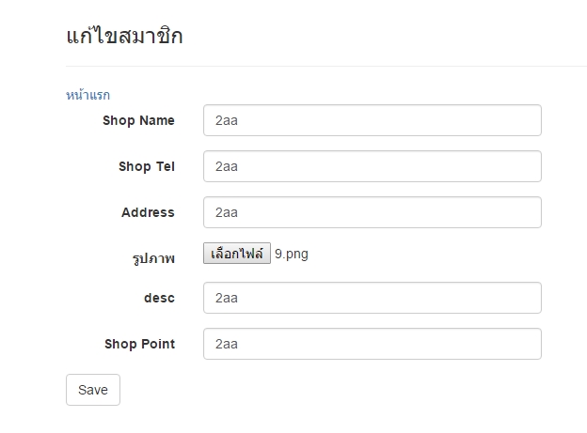Click the horizontal divider under the heading

325,67
